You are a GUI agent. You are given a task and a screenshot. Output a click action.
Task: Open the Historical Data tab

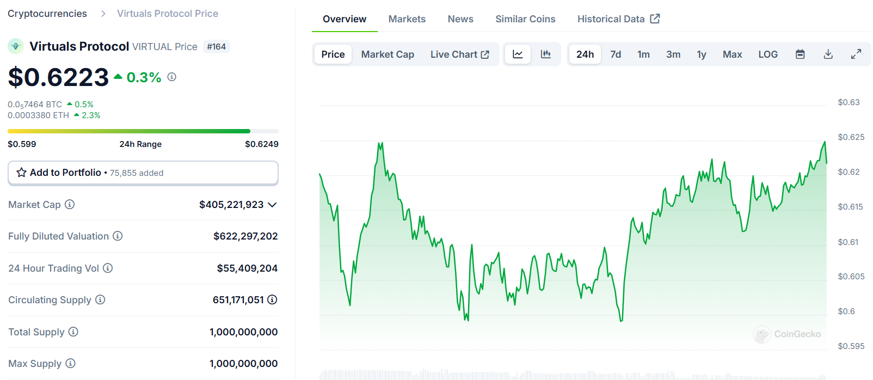(619, 19)
